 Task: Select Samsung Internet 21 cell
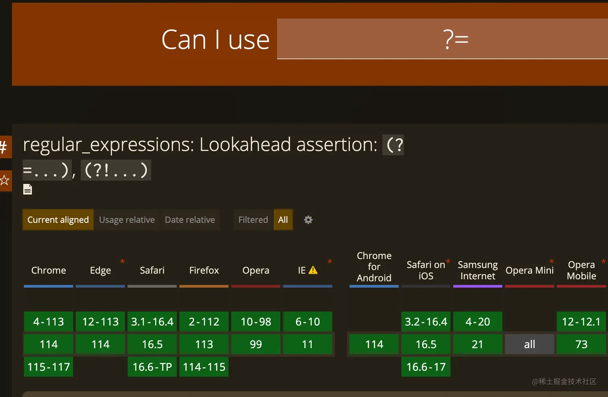[478, 344]
